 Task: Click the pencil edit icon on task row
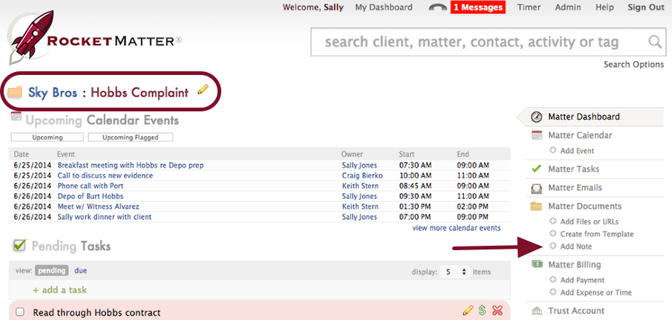(x=468, y=311)
